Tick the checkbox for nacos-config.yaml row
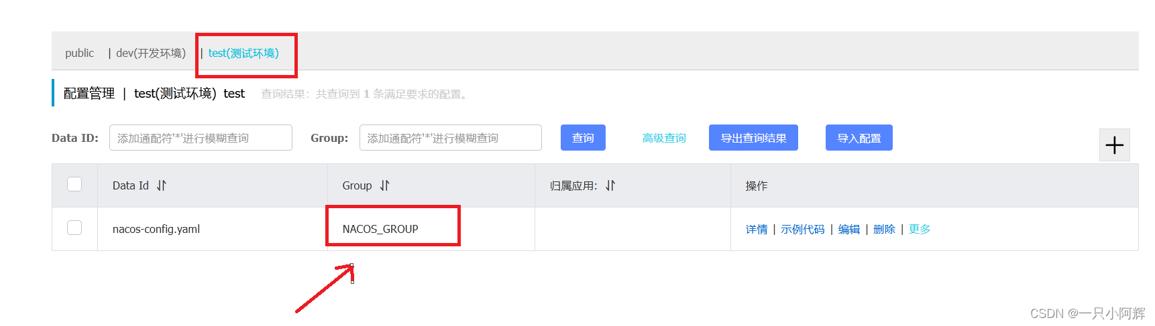 (x=74, y=228)
